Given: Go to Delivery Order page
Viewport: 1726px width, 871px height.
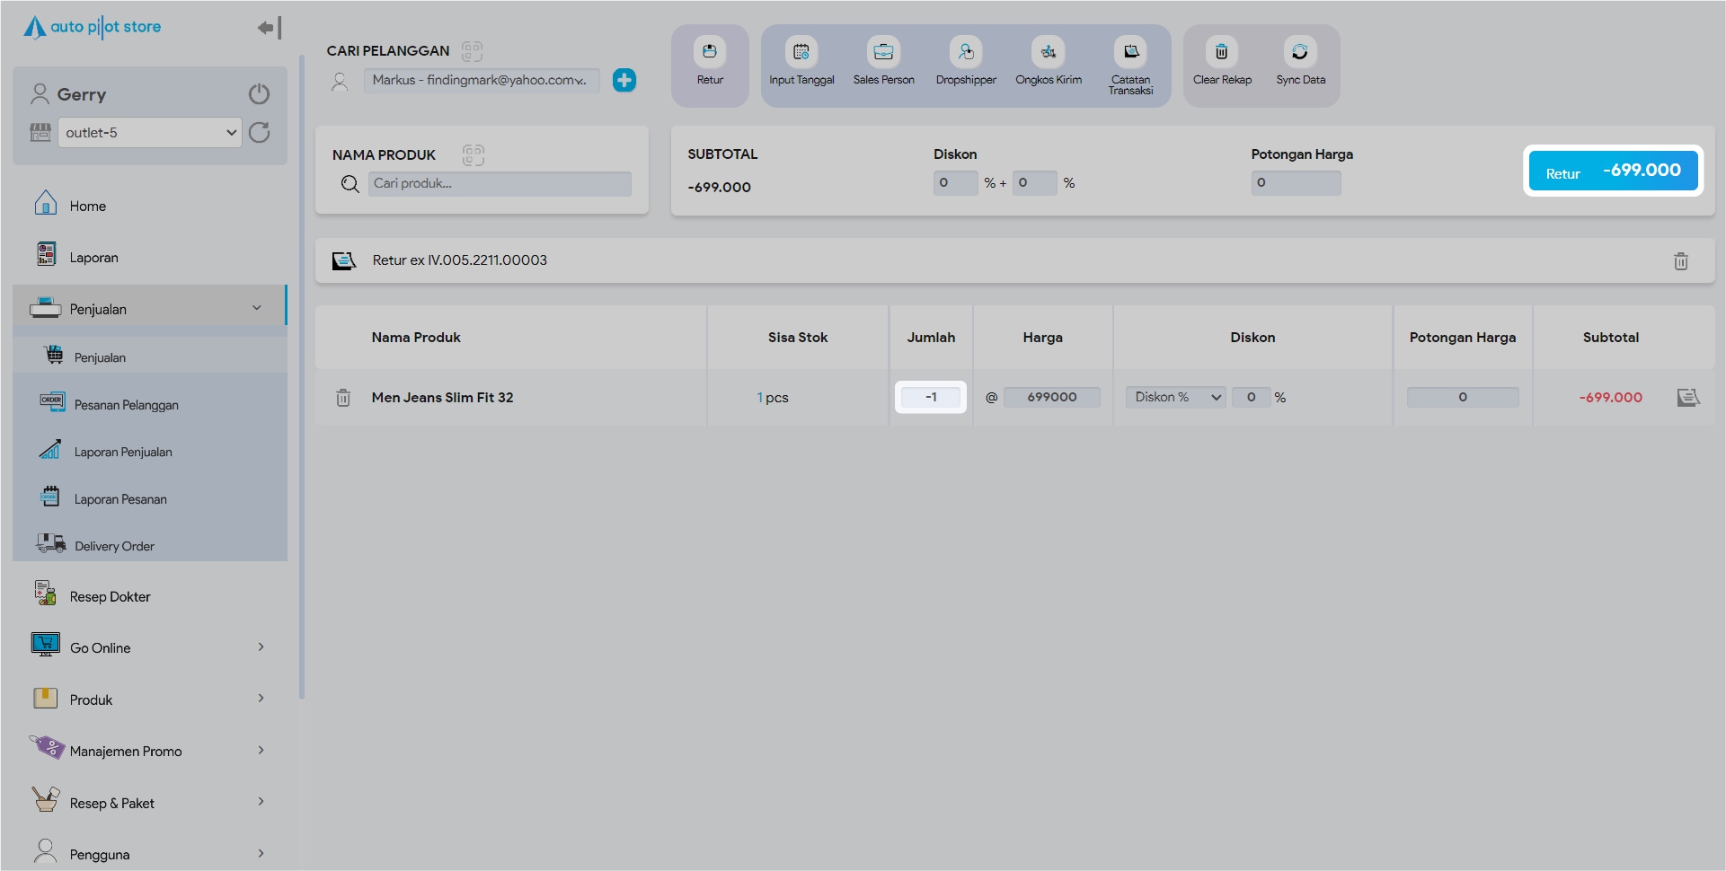Looking at the screenshot, I should point(114,546).
